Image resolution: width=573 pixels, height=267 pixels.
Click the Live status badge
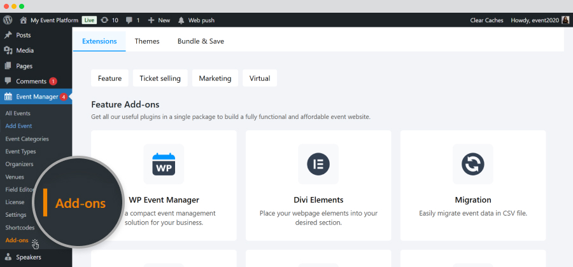pos(89,20)
